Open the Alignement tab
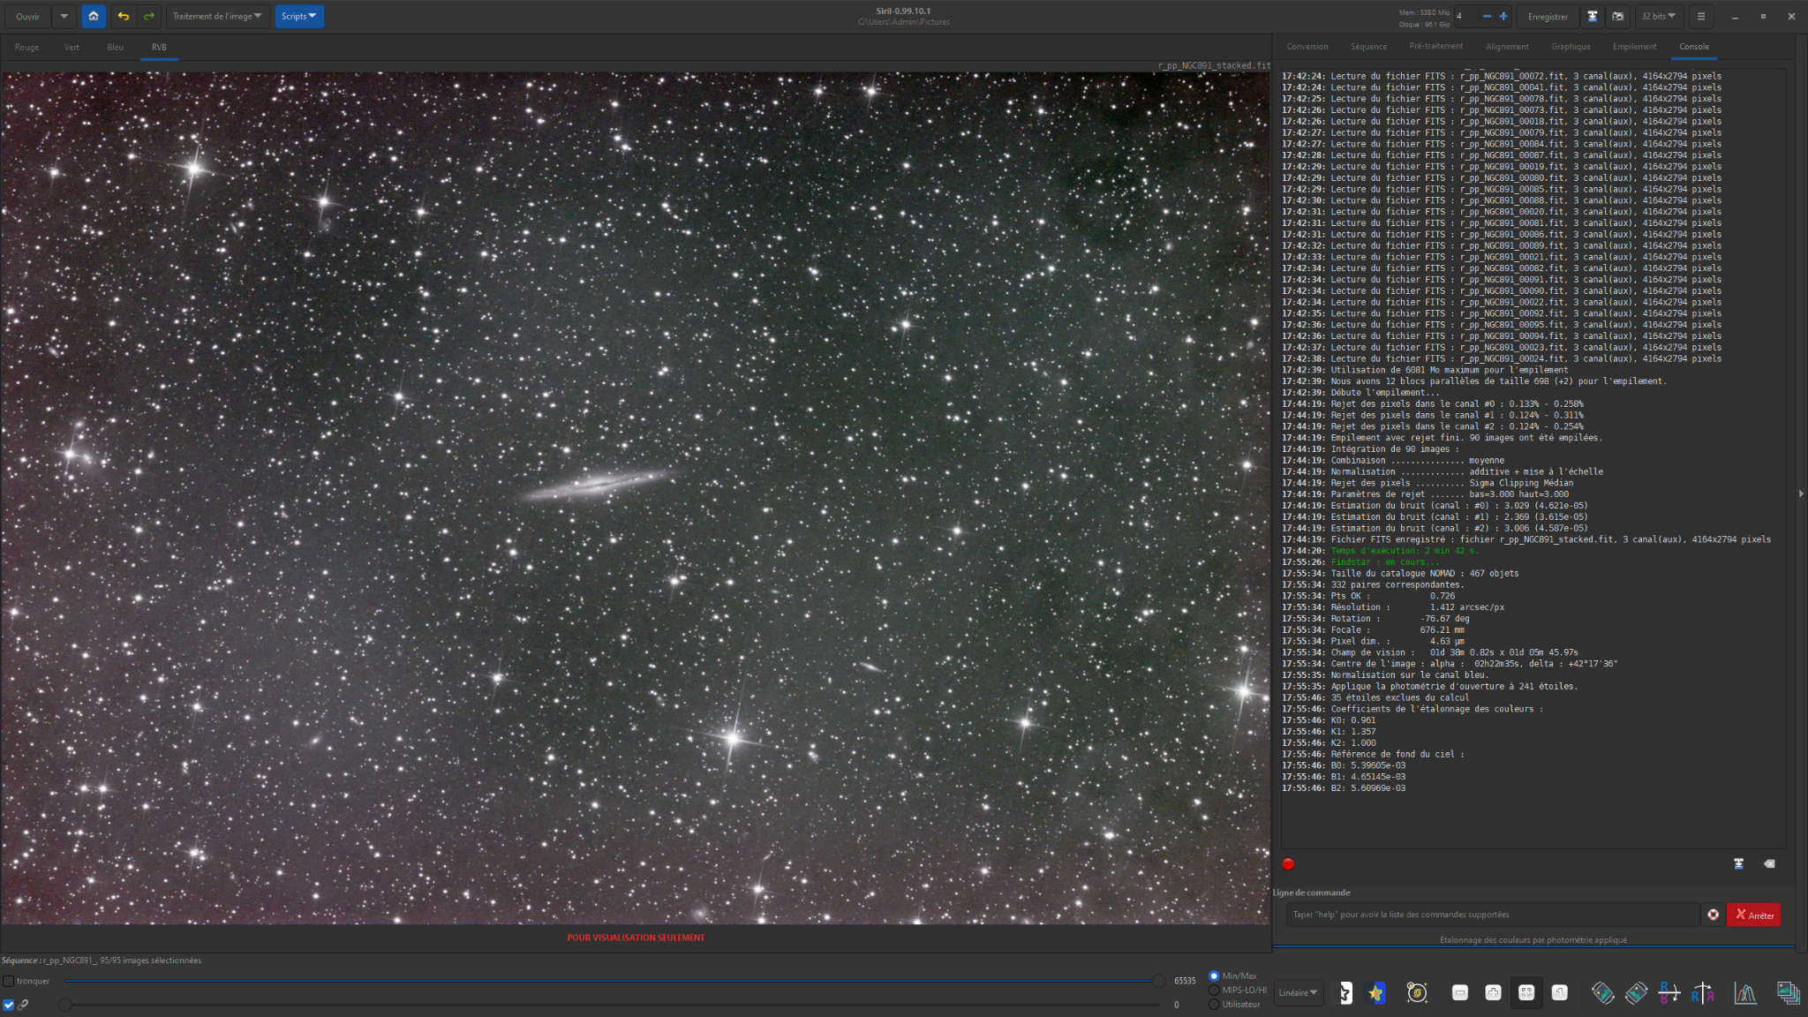The width and height of the screenshot is (1808, 1017). [x=1507, y=47]
